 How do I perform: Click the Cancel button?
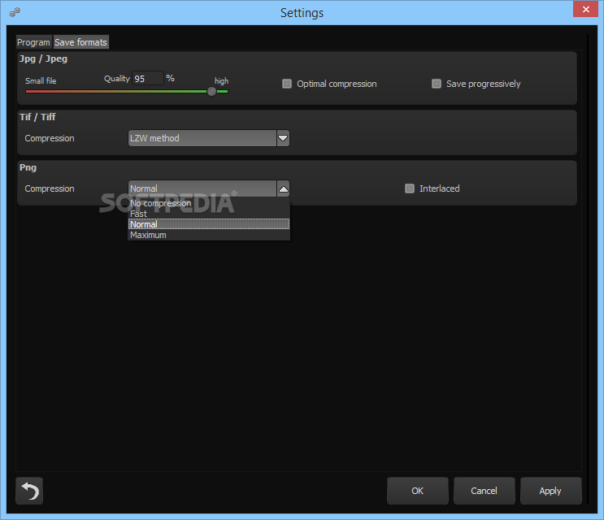(x=485, y=491)
